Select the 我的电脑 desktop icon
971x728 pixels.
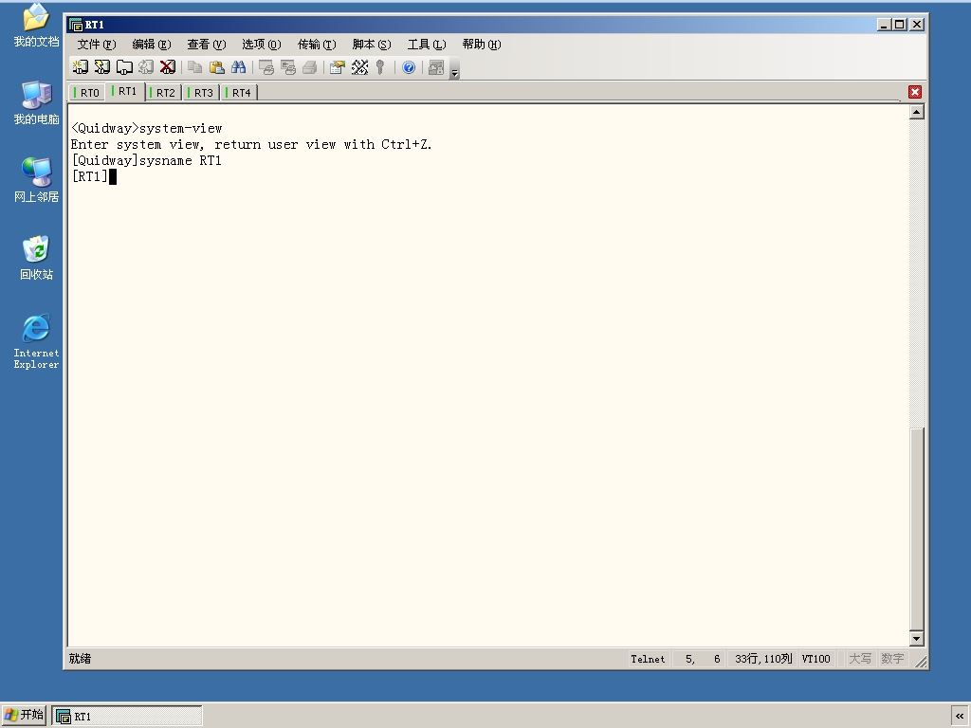coord(37,102)
